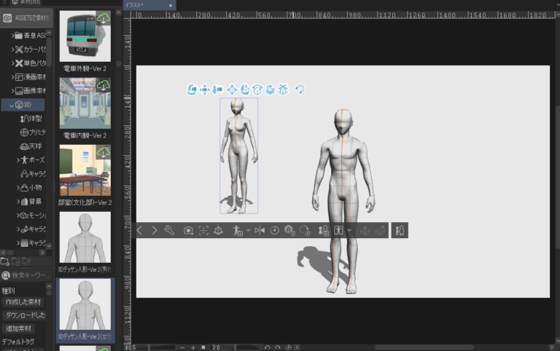Click the reset undo arrow in the movement manipulator
Screen dimensions: 560x351
point(300,89)
